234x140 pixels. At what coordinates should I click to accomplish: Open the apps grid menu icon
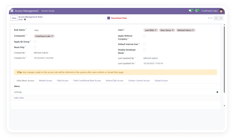[x=12, y=11]
